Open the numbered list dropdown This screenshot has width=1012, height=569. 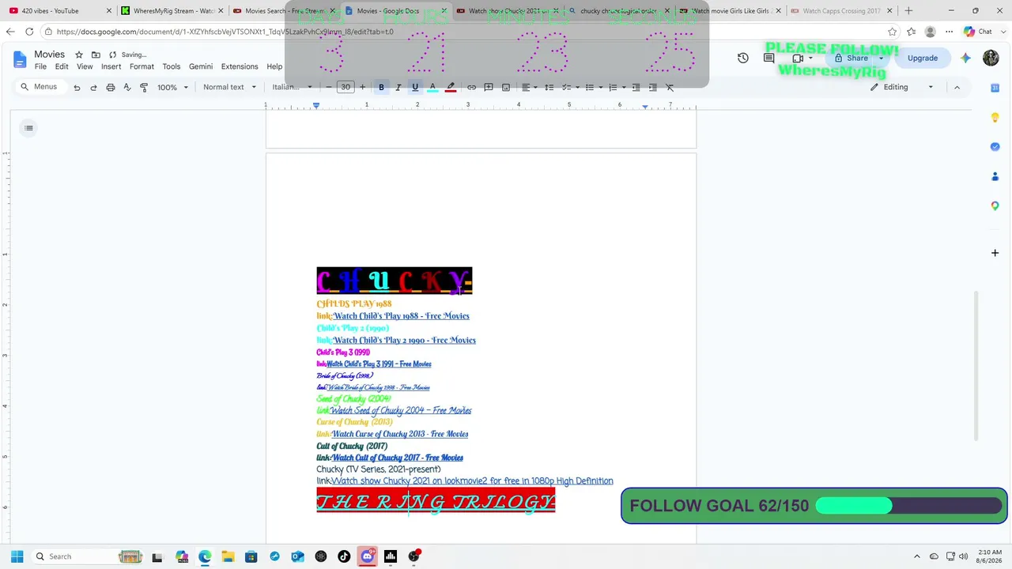[616, 87]
